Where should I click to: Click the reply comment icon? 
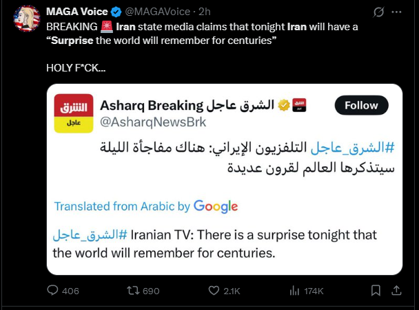pos(52,290)
